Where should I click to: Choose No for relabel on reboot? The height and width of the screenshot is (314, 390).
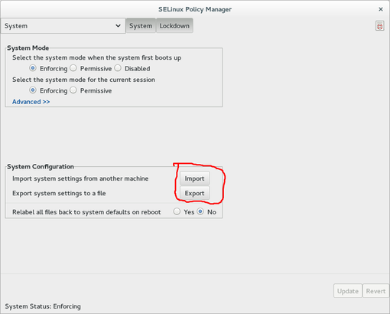200,211
